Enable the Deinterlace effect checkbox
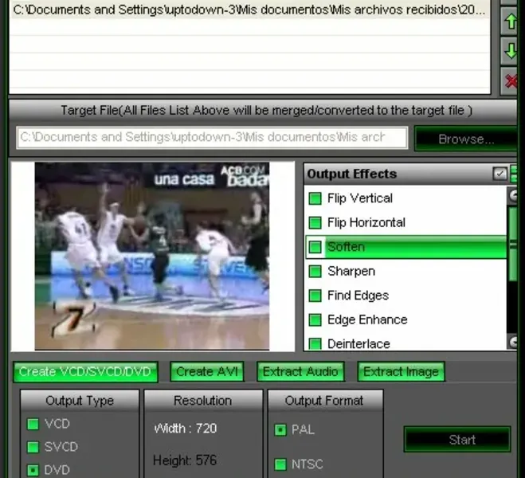The height and width of the screenshot is (478, 525). pos(315,344)
